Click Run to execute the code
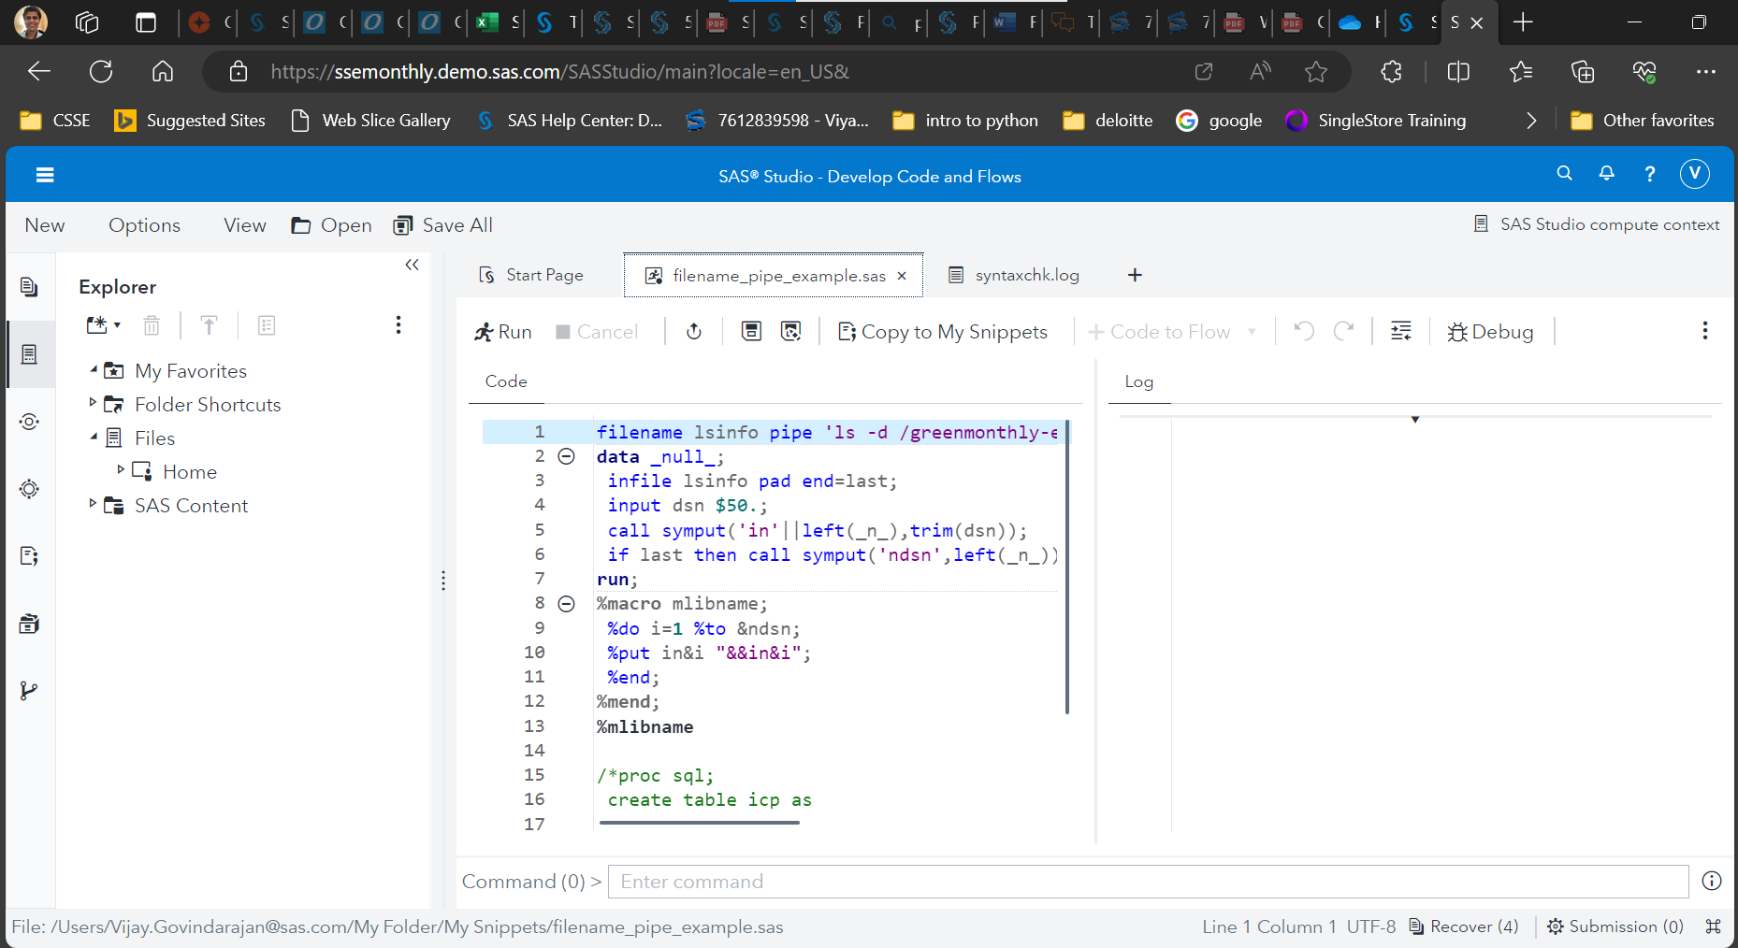Viewport: 1738px width, 948px height. point(502,331)
